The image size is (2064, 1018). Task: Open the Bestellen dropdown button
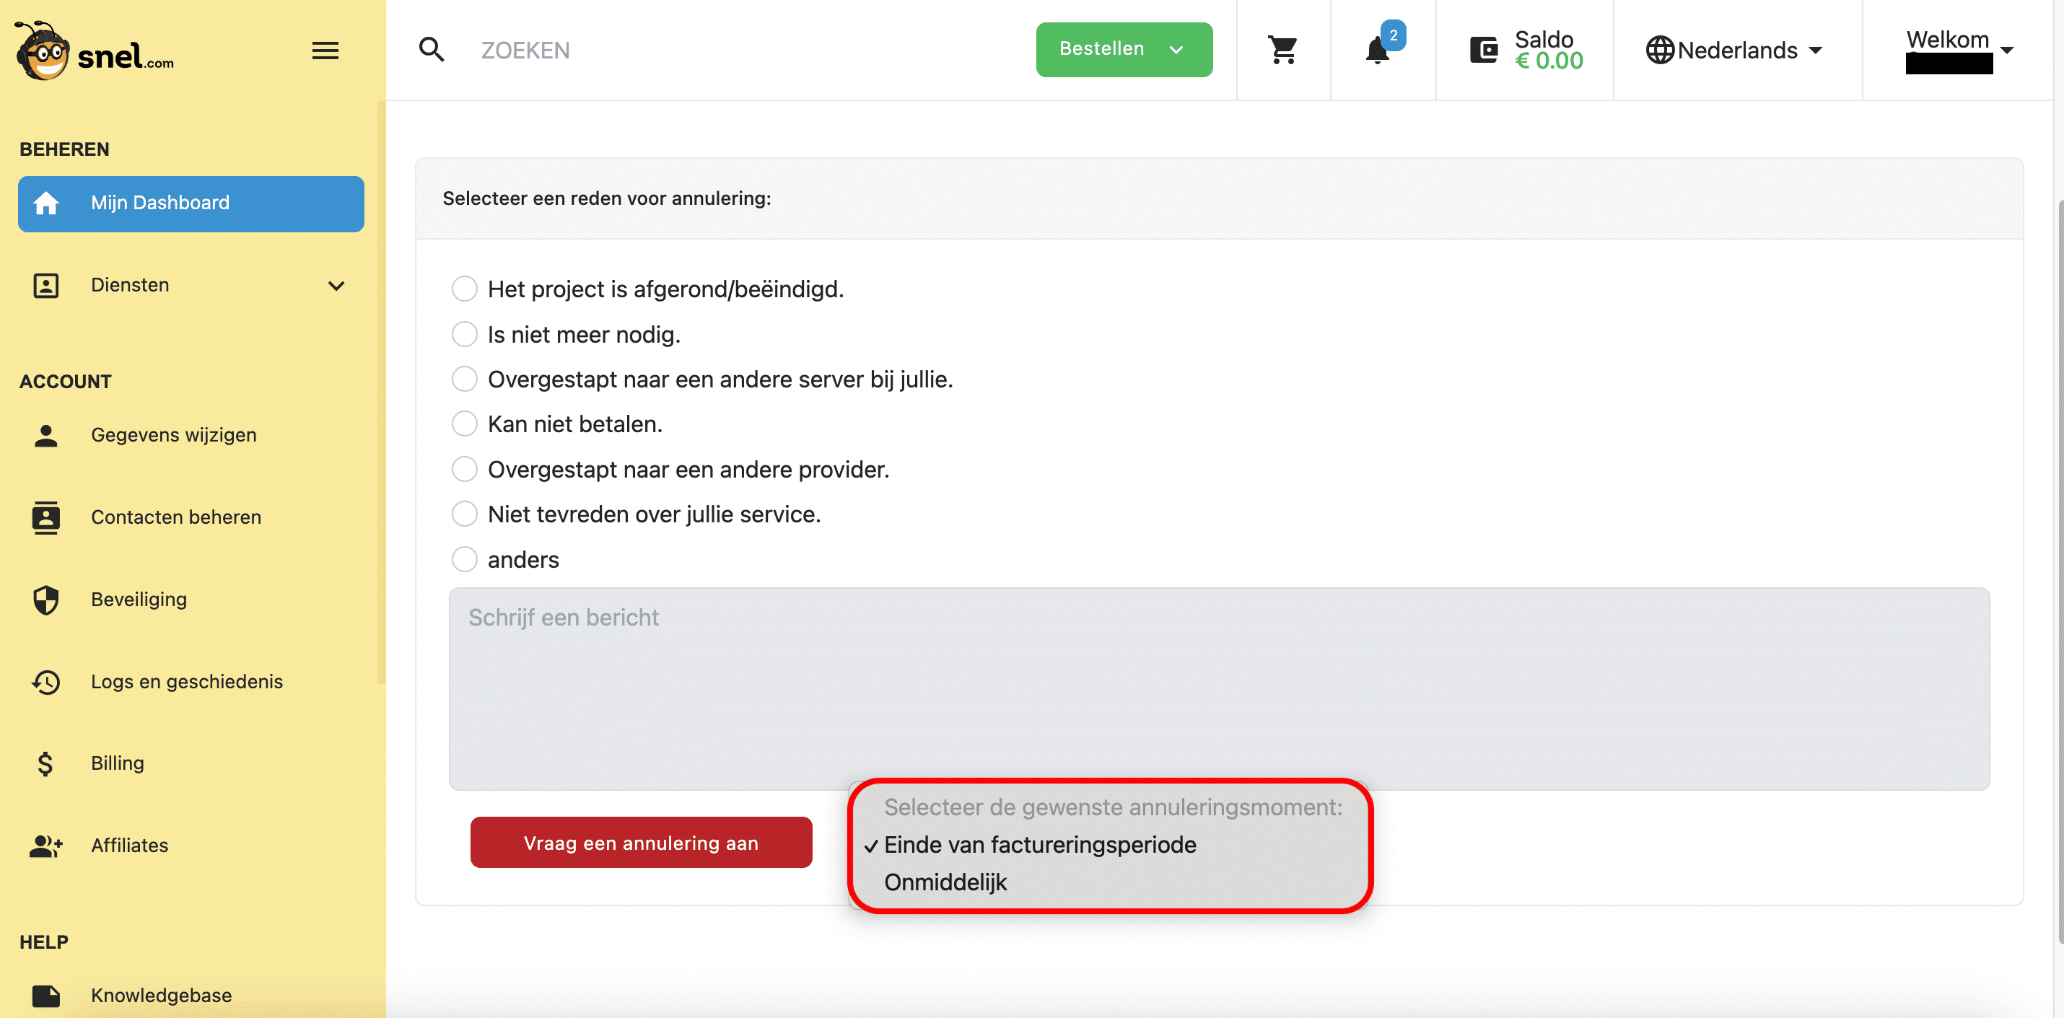(1124, 50)
